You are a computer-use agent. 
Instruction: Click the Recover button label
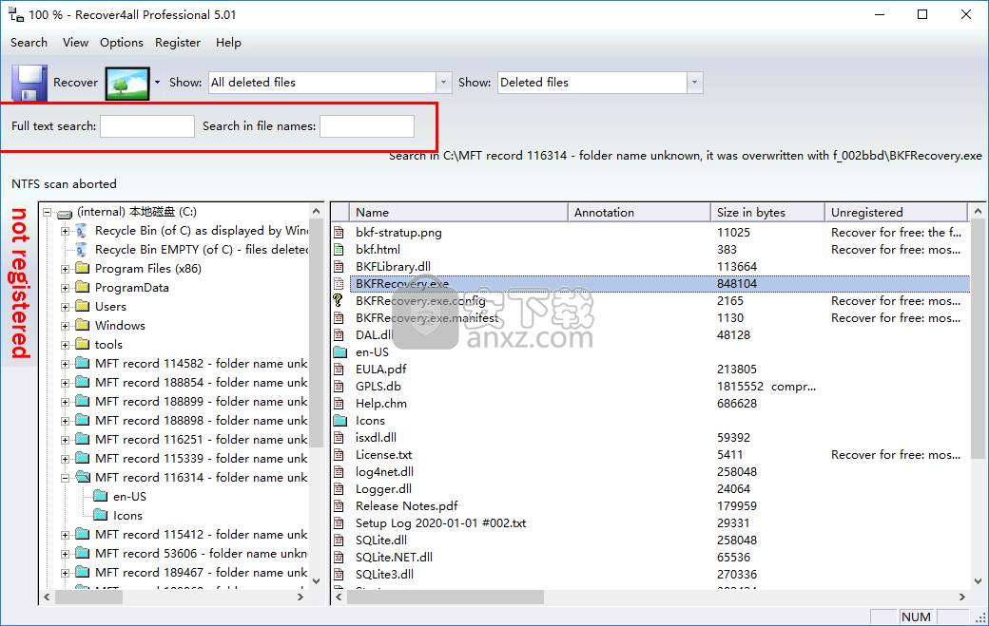click(76, 83)
